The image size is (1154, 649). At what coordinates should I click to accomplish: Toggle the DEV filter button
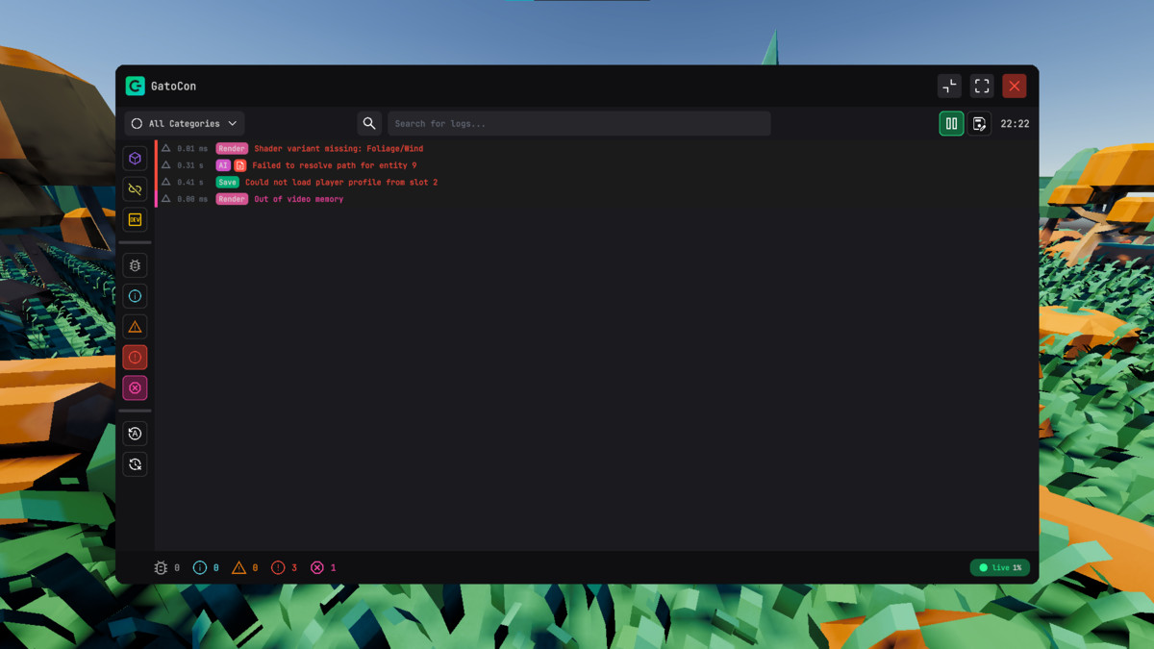point(135,220)
